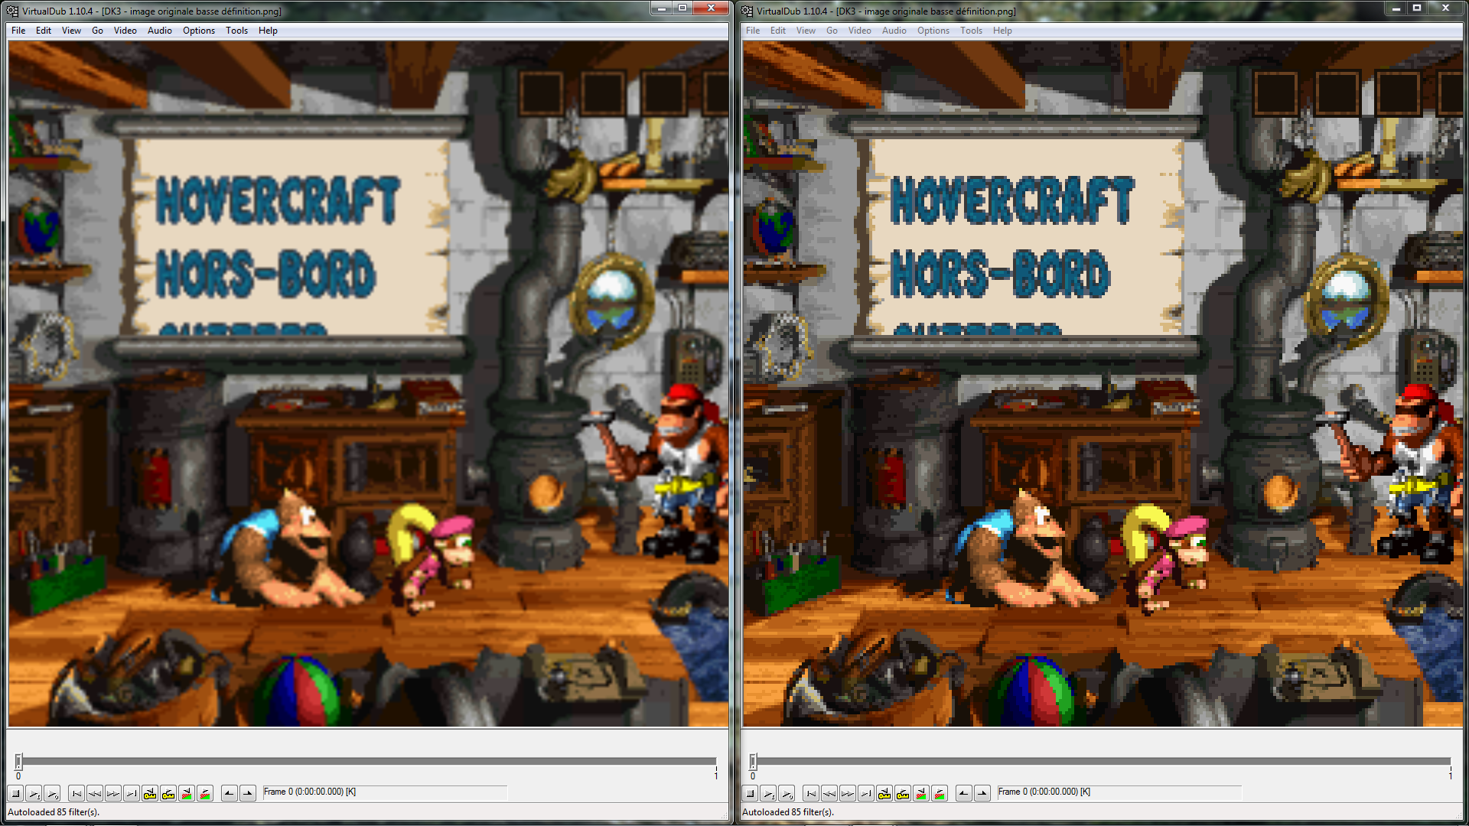Open the Video menu in the left window
The image size is (1469, 826).
(125, 31)
